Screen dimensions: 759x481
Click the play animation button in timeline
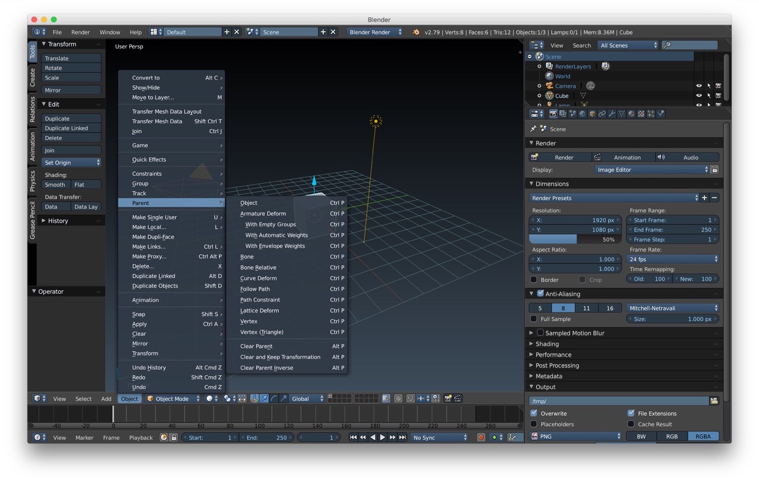point(383,437)
